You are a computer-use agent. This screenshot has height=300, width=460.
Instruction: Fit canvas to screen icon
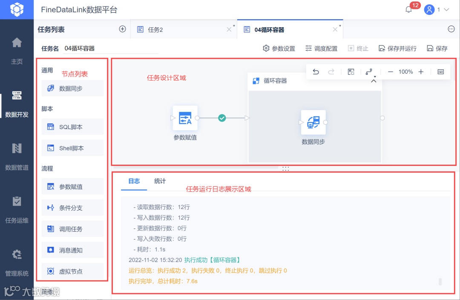click(x=351, y=72)
